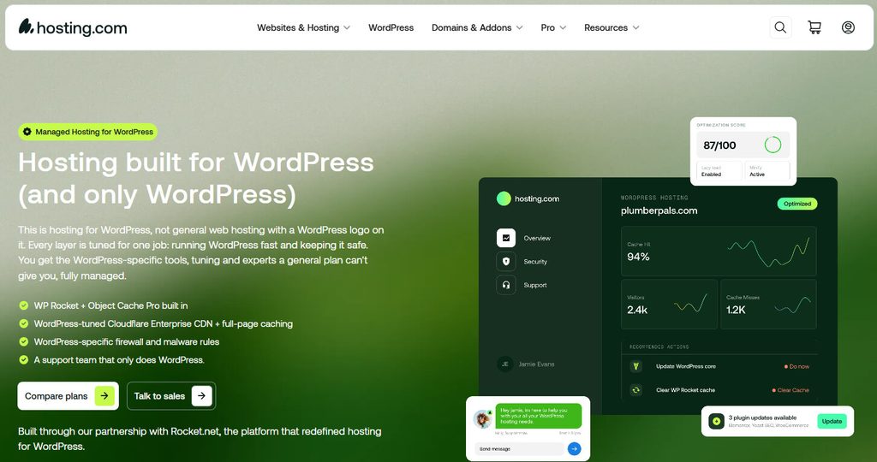Click the Hosting built for WordPress heading
The image size is (877, 462).
[196, 178]
